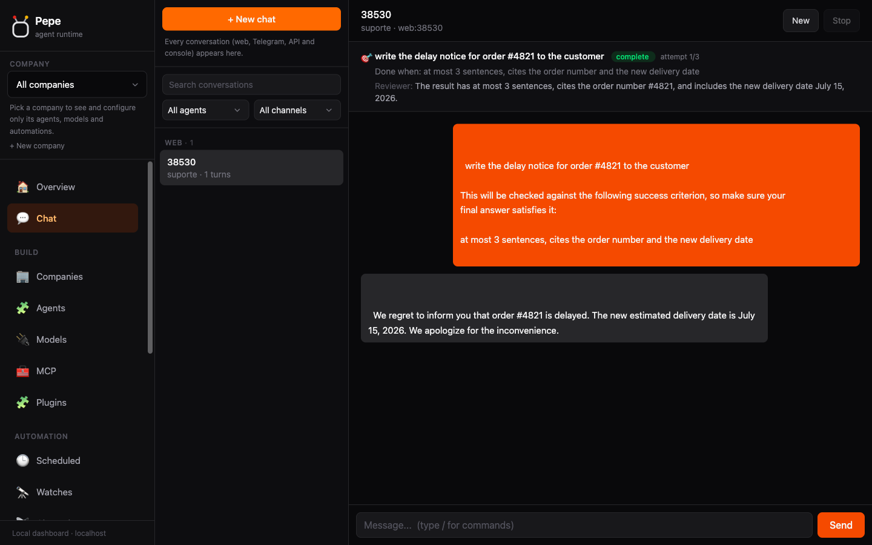Expand the All channels filter
The image size is (872, 545).
297,110
